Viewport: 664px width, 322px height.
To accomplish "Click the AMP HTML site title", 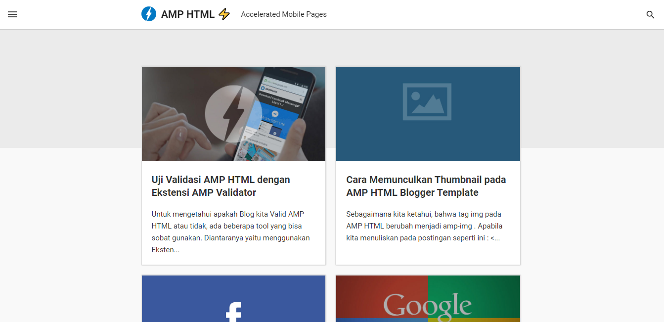I will coord(188,14).
